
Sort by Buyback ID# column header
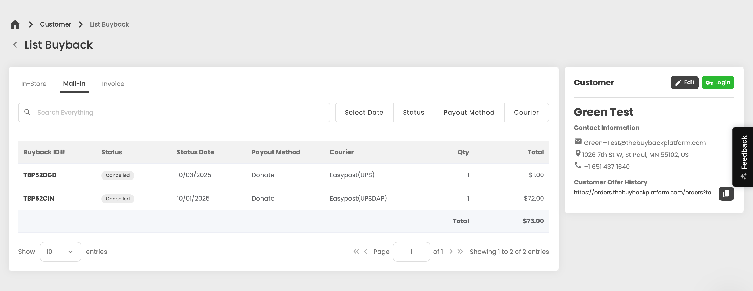[44, 152]
